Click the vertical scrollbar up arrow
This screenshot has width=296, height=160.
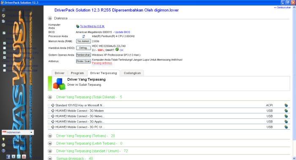[x=294, y=8]
